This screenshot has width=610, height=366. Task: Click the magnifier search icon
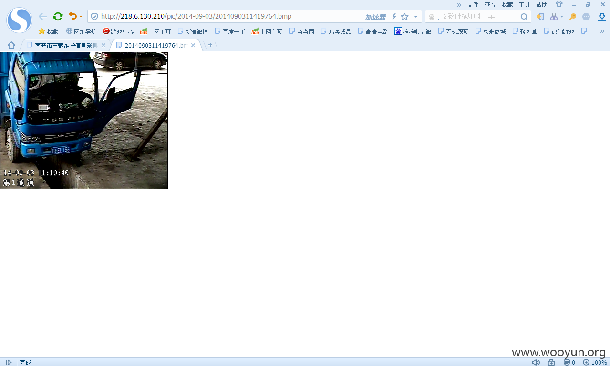click(x=524, y=17)
